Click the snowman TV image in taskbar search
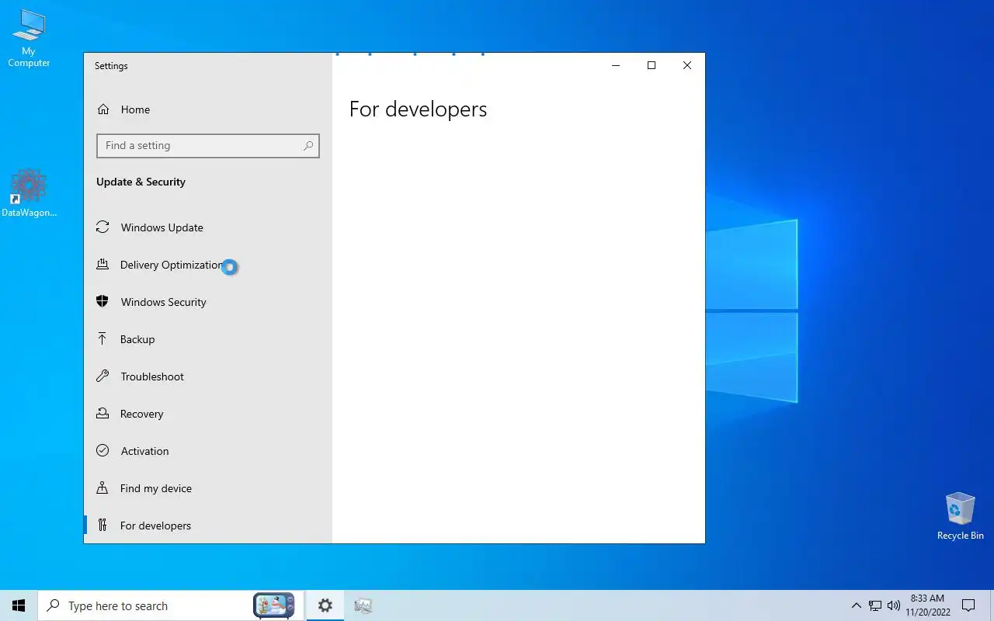This screenshot has height=621, width=994. click(x=274, y=605)
